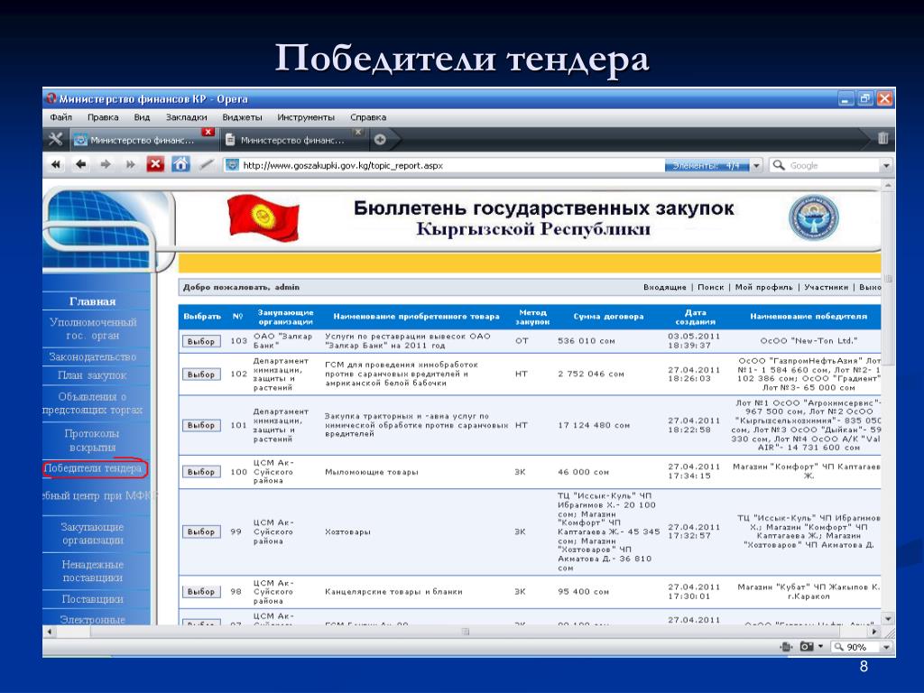Click the horizontal scrollbar thumb

(466, 632)
